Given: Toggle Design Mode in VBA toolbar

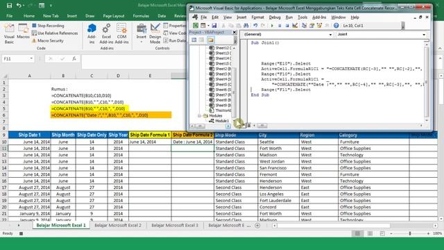Looking at the screenshot, I should (295, 26).
